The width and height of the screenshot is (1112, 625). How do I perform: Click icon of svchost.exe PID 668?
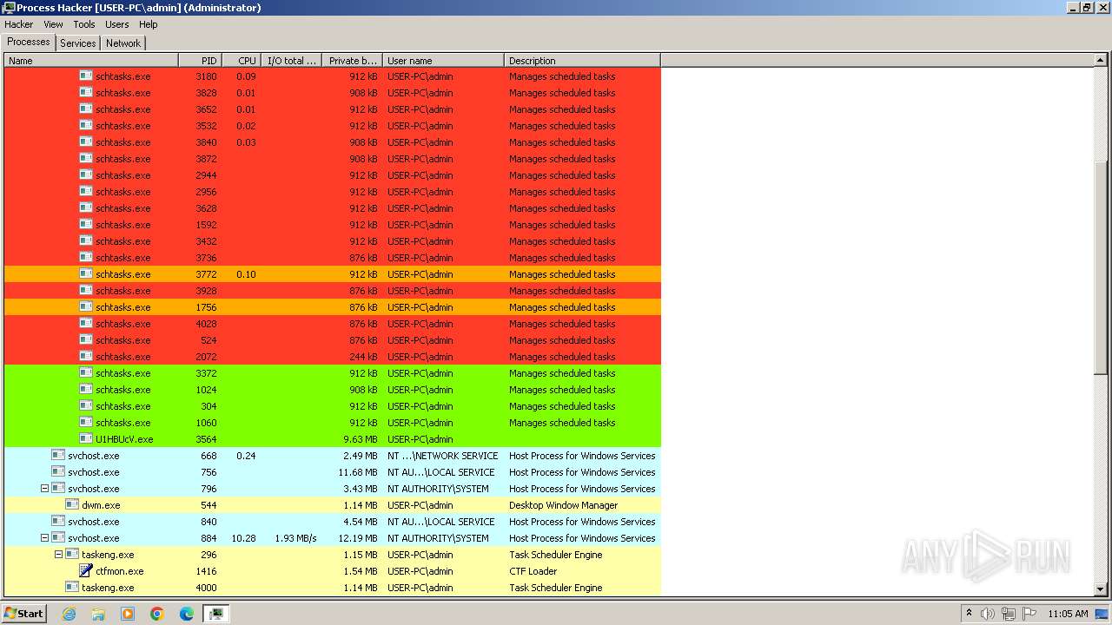58,456
